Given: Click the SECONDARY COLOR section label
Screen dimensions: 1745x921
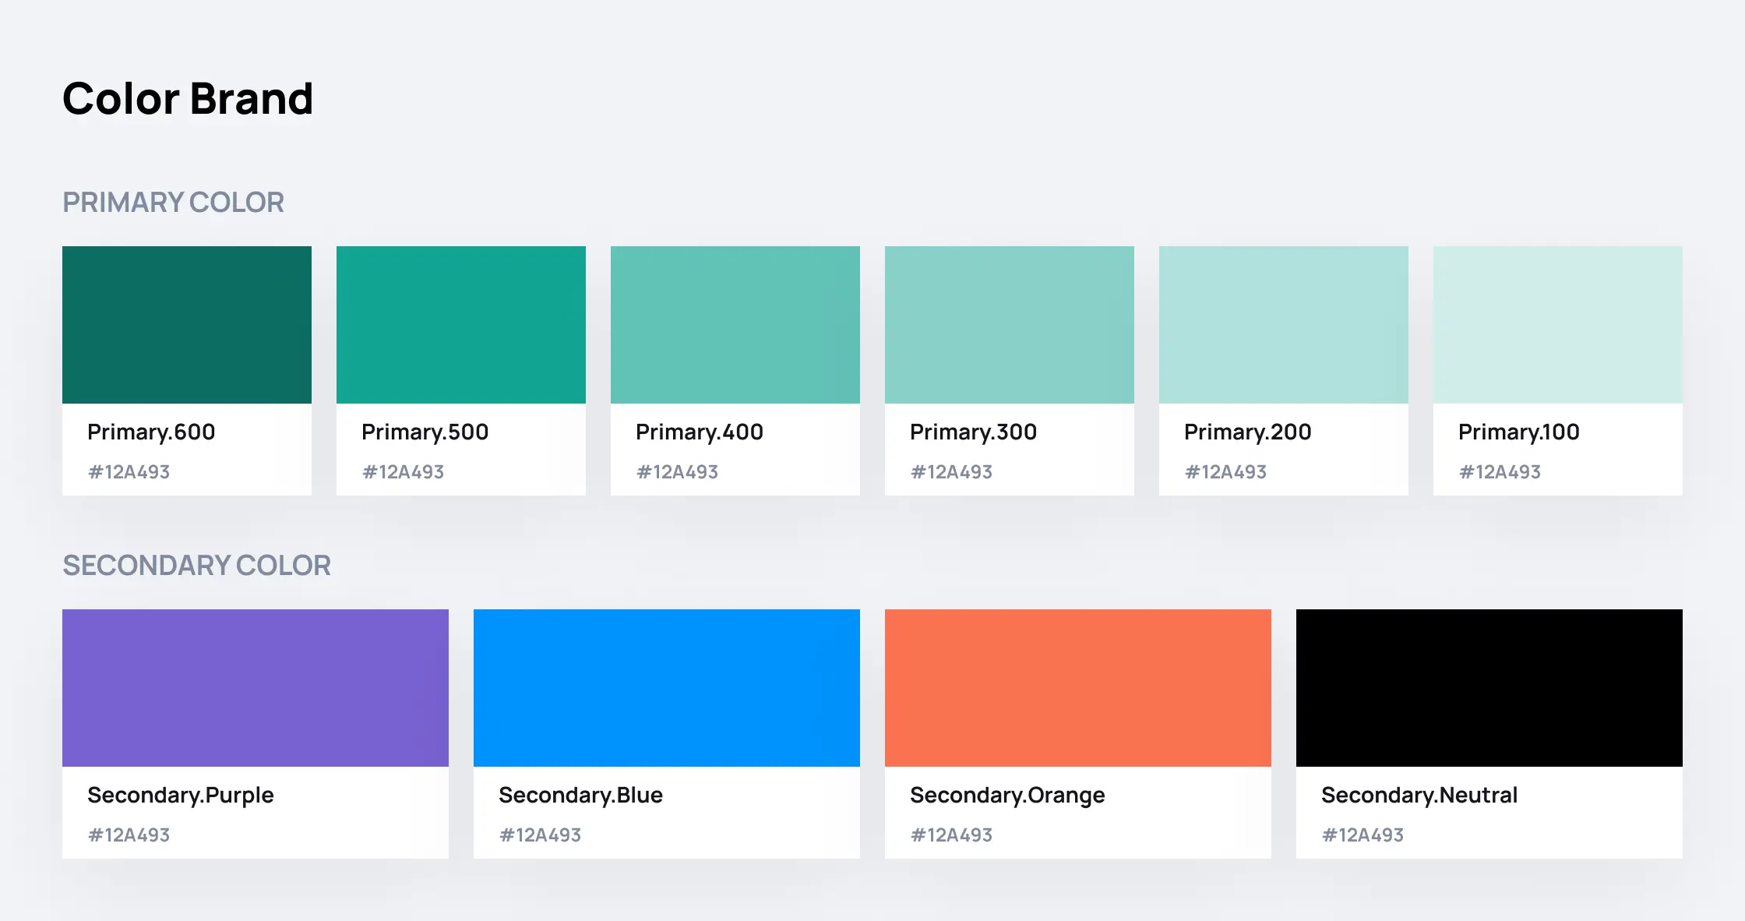Looking at the screenshot, I should (x=196, y=566).
